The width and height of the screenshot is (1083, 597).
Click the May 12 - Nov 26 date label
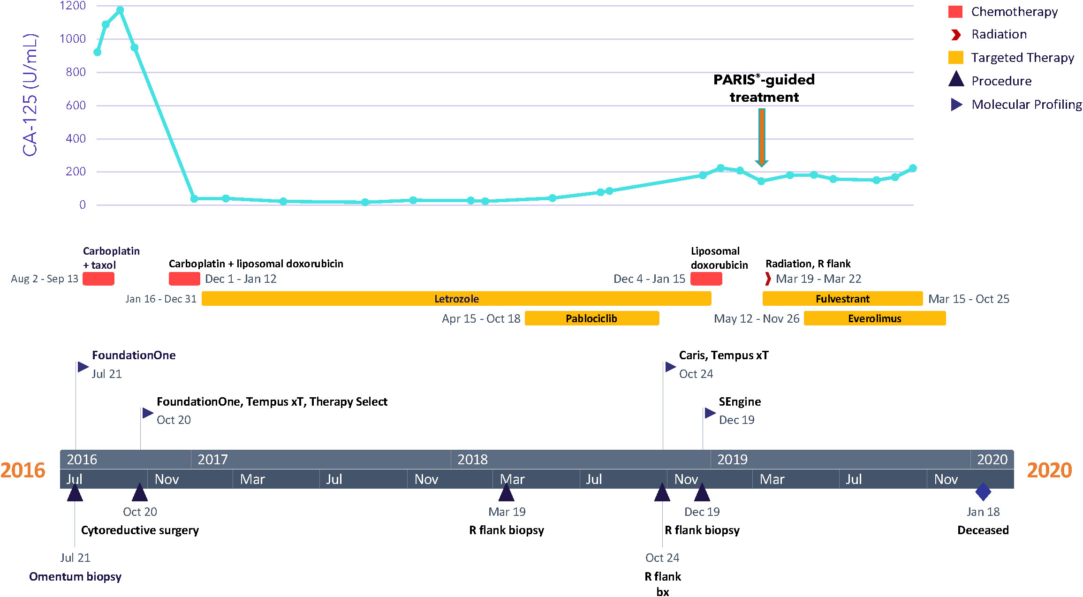[x=757, y=318]
